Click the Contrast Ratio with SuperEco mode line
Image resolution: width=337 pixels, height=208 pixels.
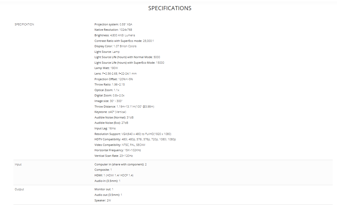[124, 41]
